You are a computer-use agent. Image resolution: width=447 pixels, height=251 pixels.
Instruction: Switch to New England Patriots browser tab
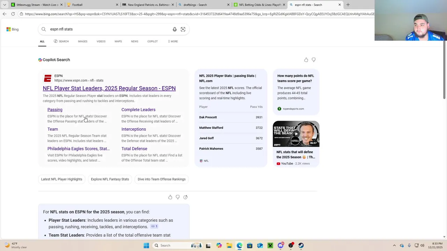(148, 5)
